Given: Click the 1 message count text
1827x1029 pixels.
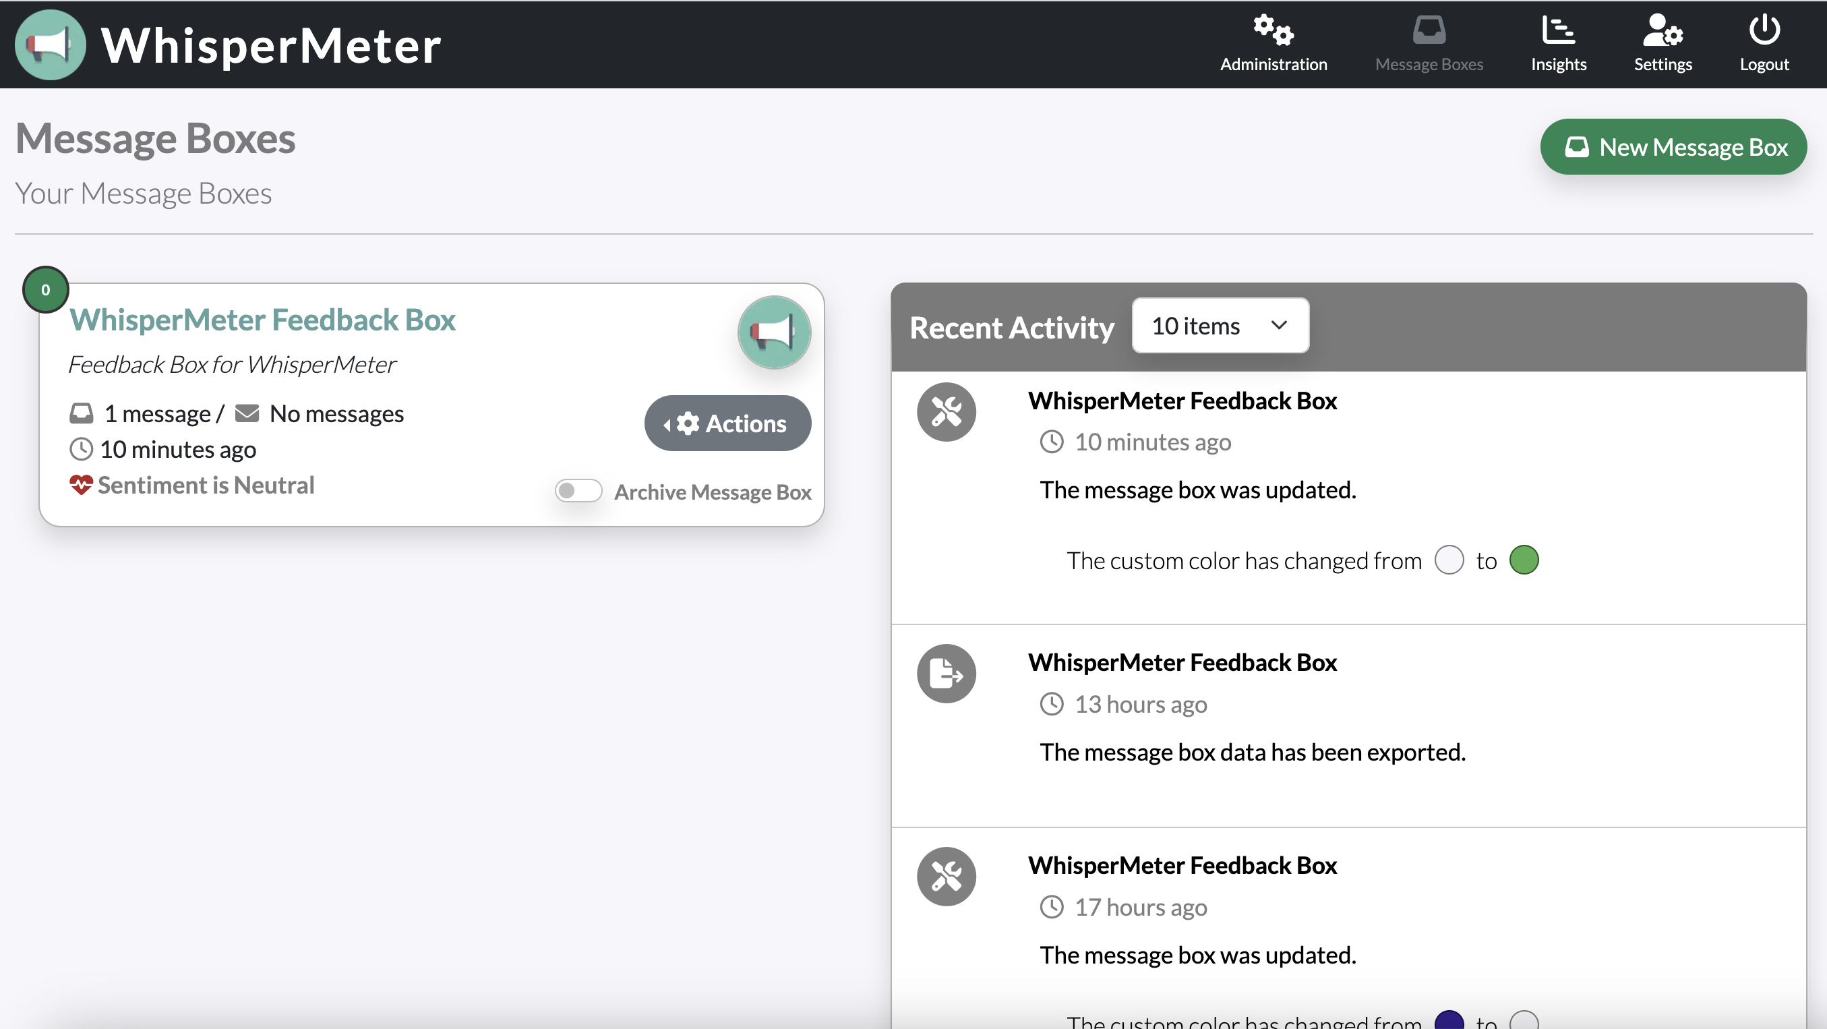Looking at the screenshot, I should pyautogui.click(x=158, y=413).
